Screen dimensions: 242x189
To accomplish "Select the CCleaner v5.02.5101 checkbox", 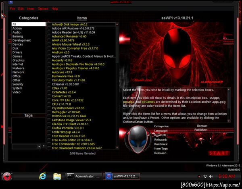I will (x=49, y=84).
